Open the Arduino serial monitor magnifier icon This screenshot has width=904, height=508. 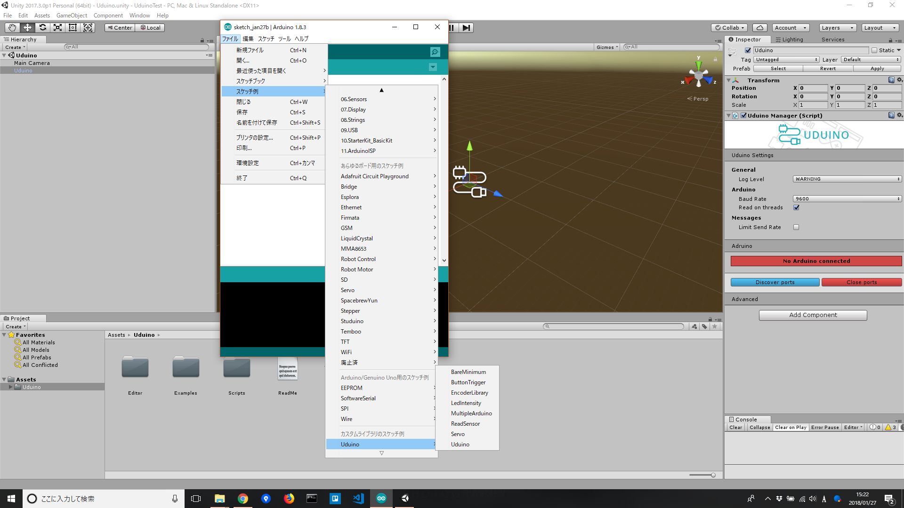coord(434,52)
